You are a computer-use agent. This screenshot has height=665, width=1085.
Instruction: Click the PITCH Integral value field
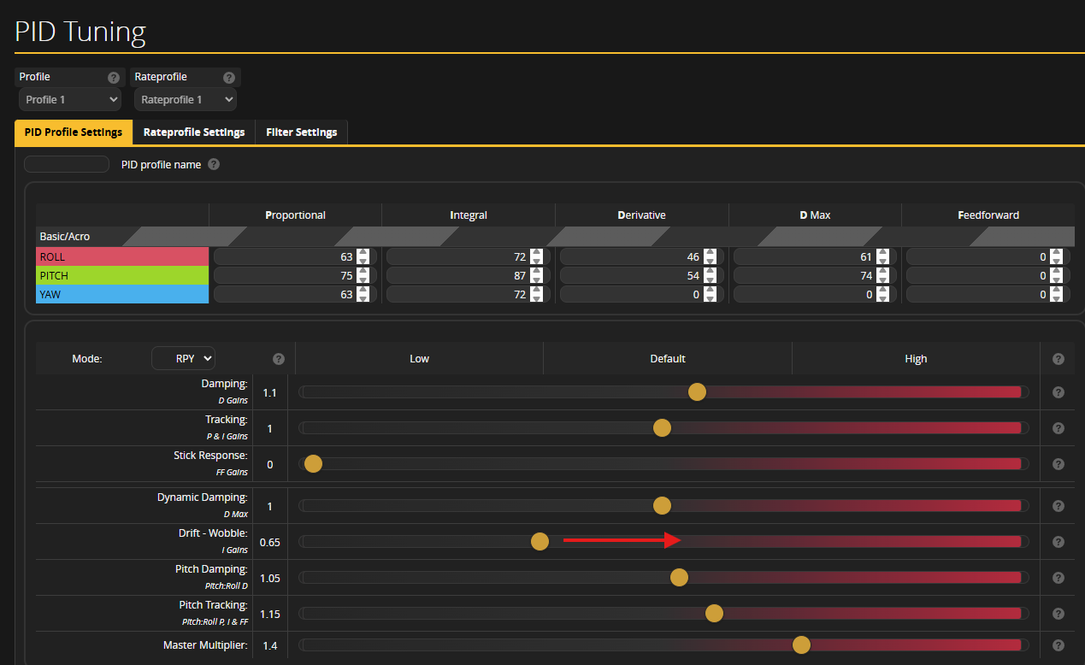[x=469, y=275]
